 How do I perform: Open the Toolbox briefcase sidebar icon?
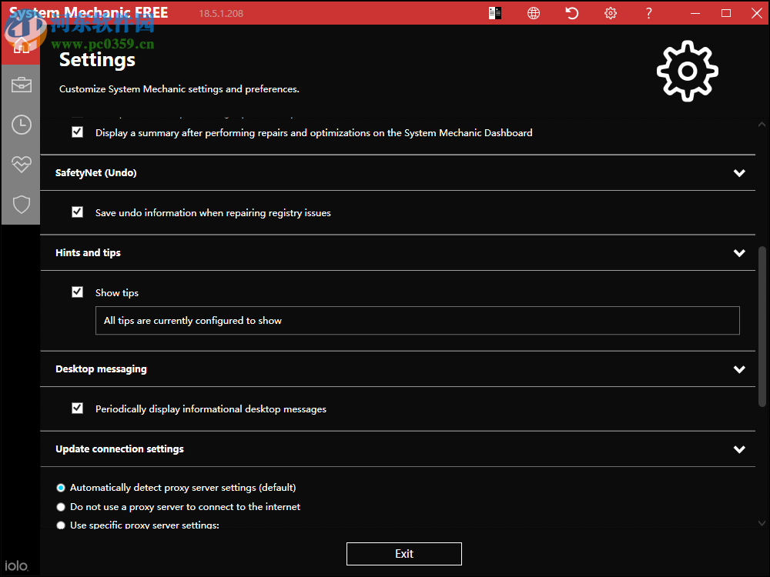21,85
